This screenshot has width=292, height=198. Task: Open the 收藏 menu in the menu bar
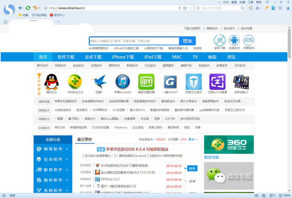coord(242,2)
